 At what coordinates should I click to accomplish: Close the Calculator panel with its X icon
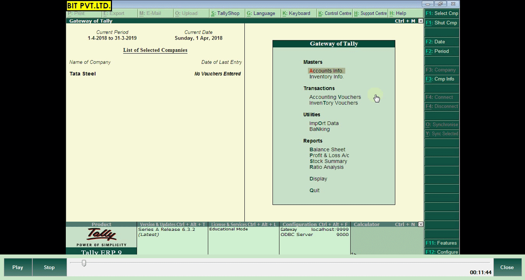pyautogui.click(x=420, y=224)
